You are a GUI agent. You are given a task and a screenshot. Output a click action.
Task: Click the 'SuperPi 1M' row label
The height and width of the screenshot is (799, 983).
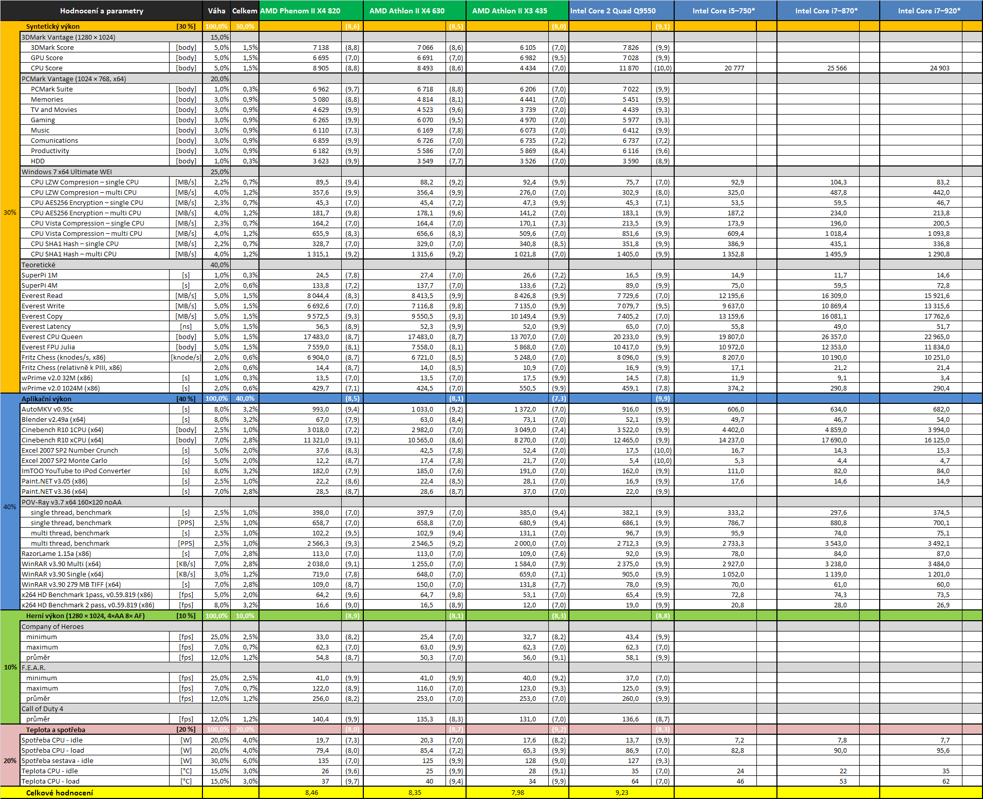pos(40,275)
